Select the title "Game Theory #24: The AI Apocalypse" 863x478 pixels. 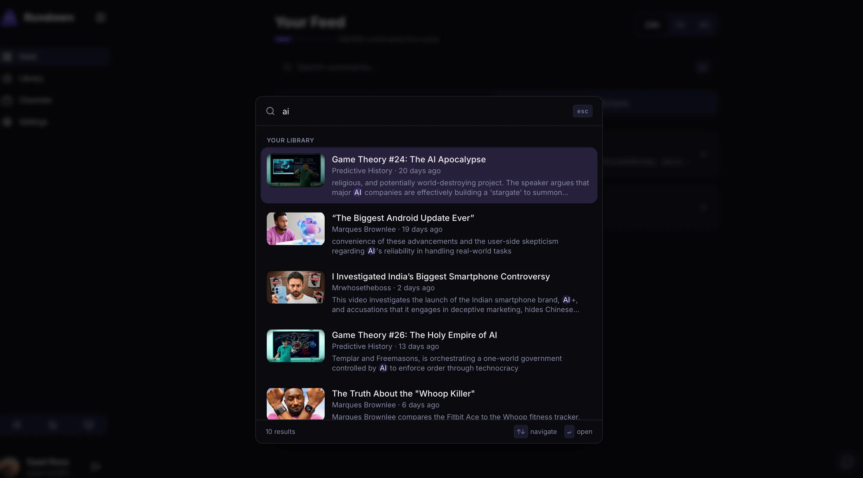[409, 159]
